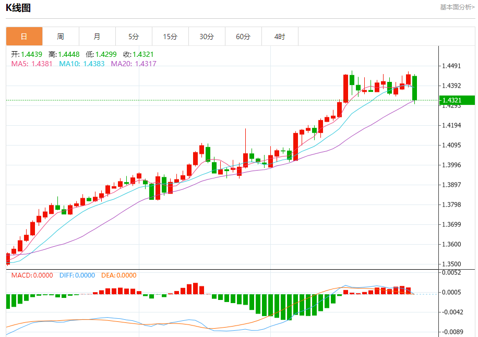The height and width of the screenshot is (337, 478).
Task: Click the MA5: 1.4381 indicator label
Action: [x=32, y=64]
